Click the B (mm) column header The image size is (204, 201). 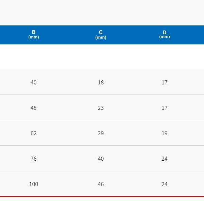33,35
